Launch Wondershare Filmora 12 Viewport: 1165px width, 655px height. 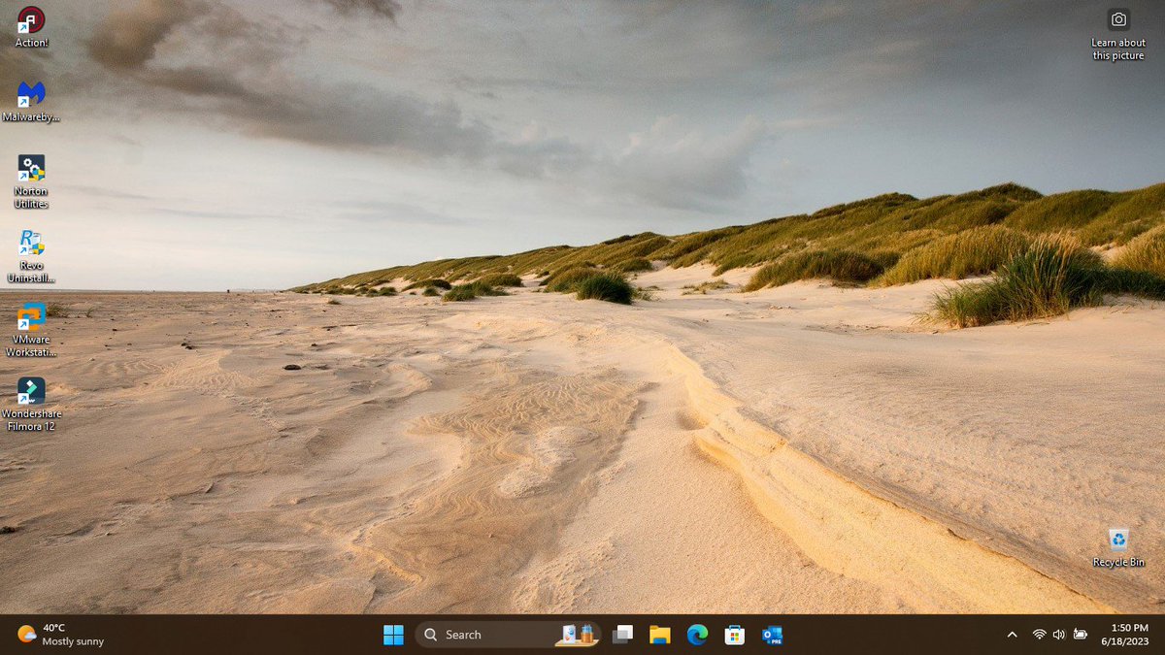coord(29,393)
